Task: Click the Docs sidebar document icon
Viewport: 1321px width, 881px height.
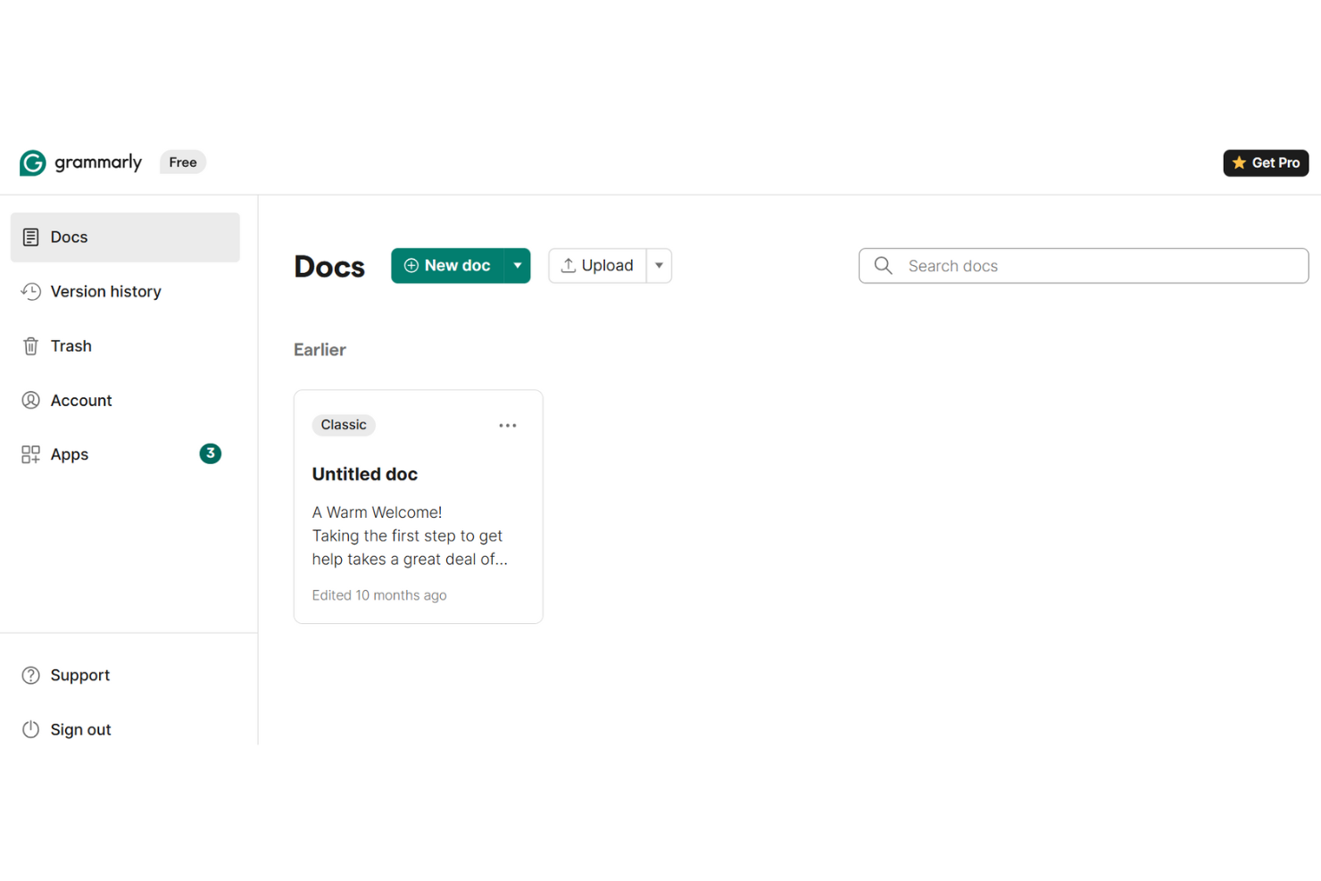Action: point(31,237)
